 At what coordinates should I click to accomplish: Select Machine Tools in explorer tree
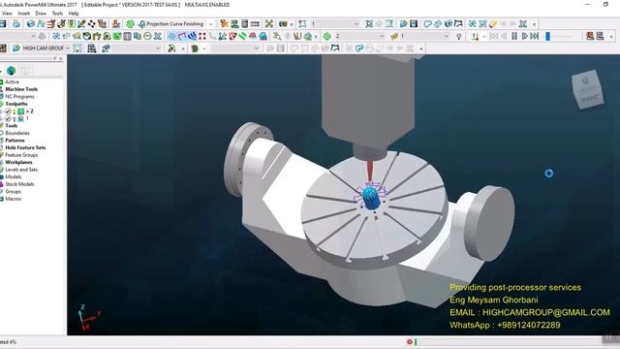[21, 89]
